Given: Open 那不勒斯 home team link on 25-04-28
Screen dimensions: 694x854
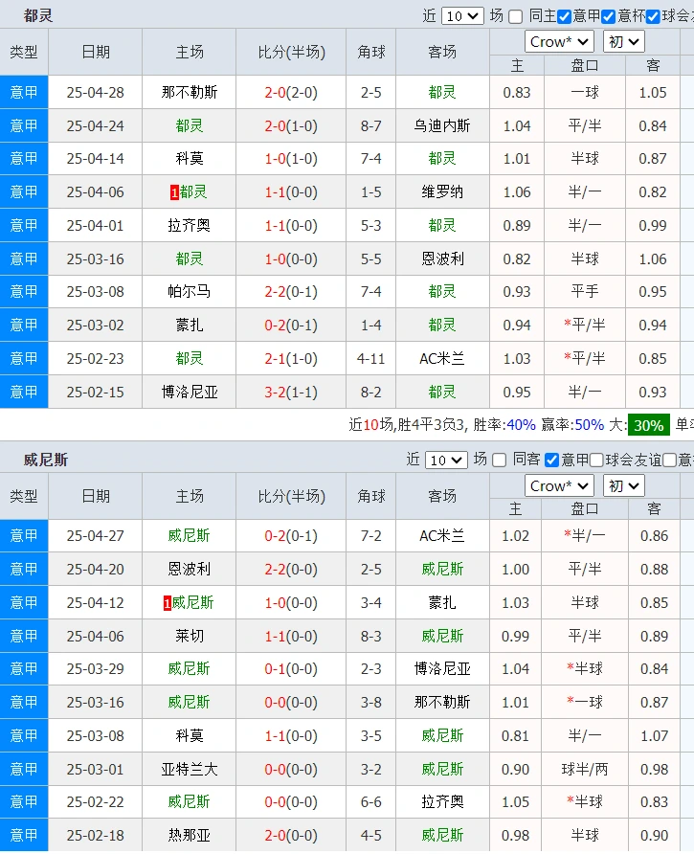Looking at the screenshot, I should [189, 93].
